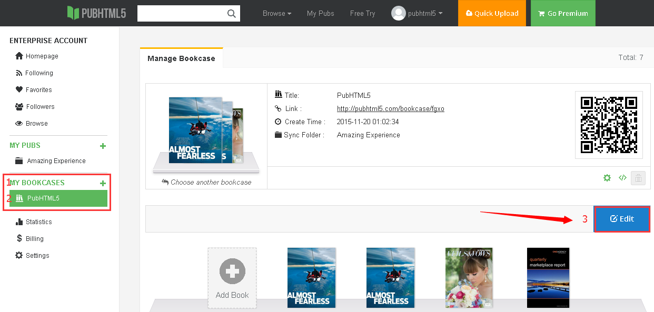
Task: Click the blue Edit button
Action: tap(622, 219)
